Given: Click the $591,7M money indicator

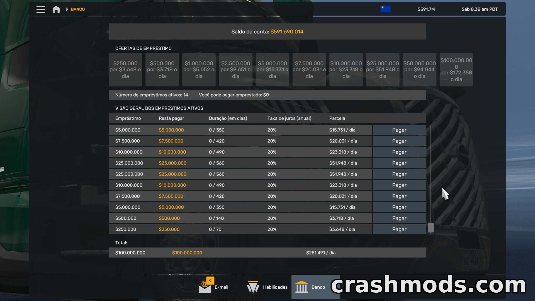Looking at the screenshot, I should [x=426, y=9].
